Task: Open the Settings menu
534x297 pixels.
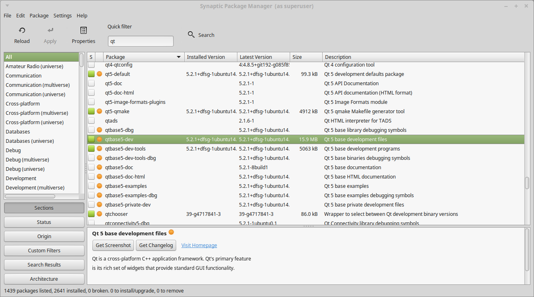Action: [62, 15]
